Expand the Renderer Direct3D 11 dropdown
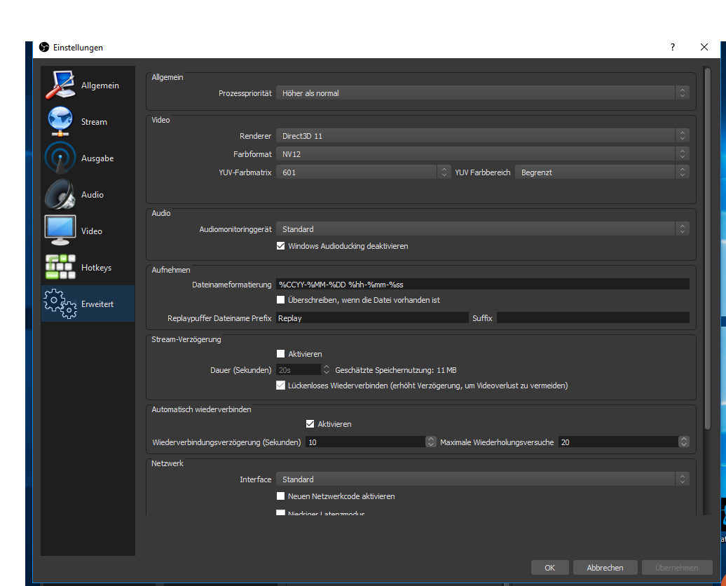 tap(482, 136)
